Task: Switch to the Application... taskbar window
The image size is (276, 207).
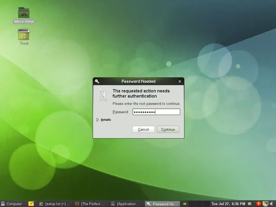Action: [126, 204]
